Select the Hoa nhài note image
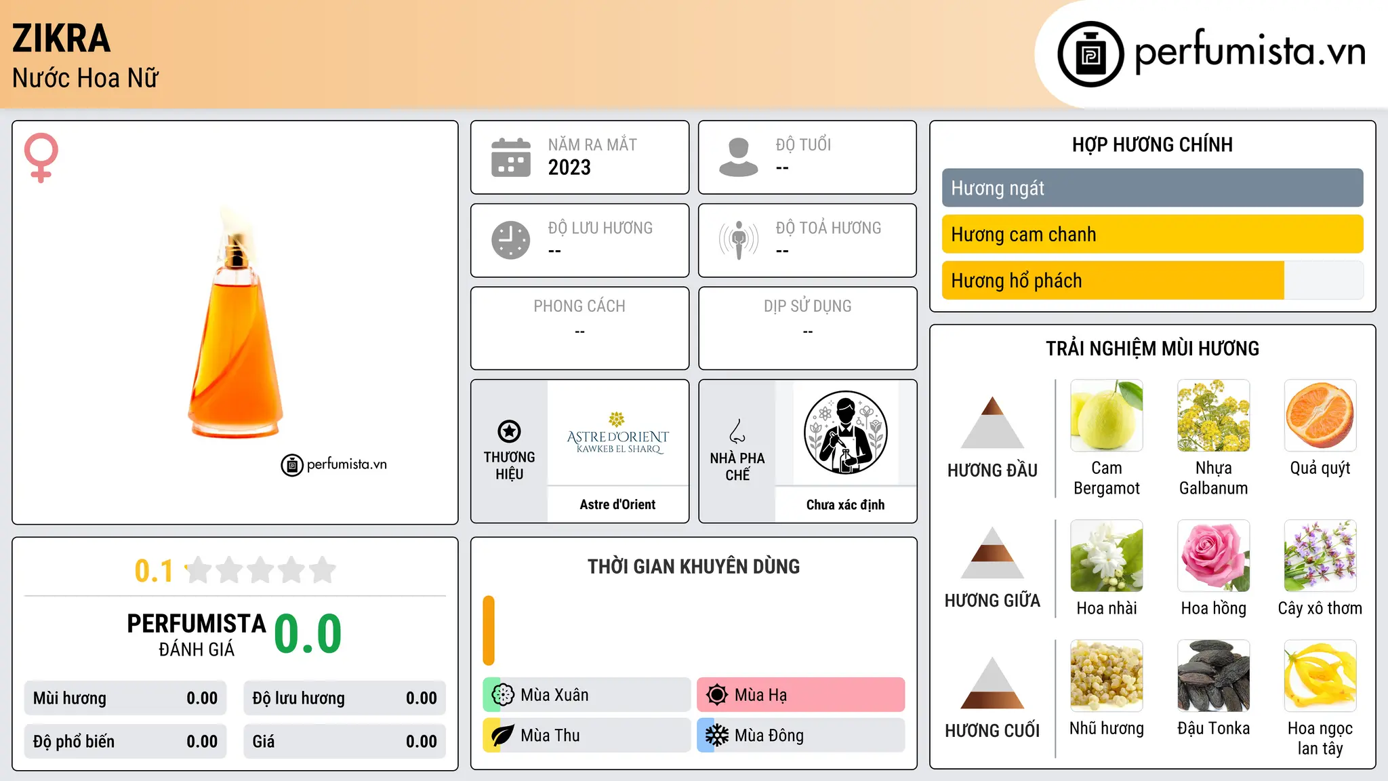Screen dimensions: 1388x781 pyautogui.click(x=1107, y=556)
